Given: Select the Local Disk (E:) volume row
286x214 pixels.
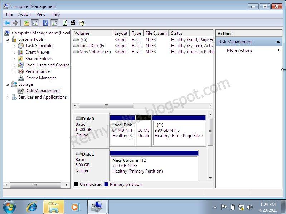Looking at the screenshot, I should (143, 46).
